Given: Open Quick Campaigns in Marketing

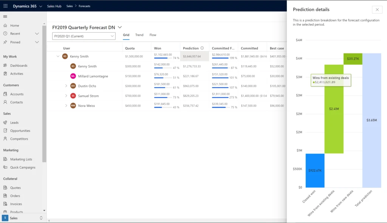Looking at the screenshot, I should click(23, 168).
